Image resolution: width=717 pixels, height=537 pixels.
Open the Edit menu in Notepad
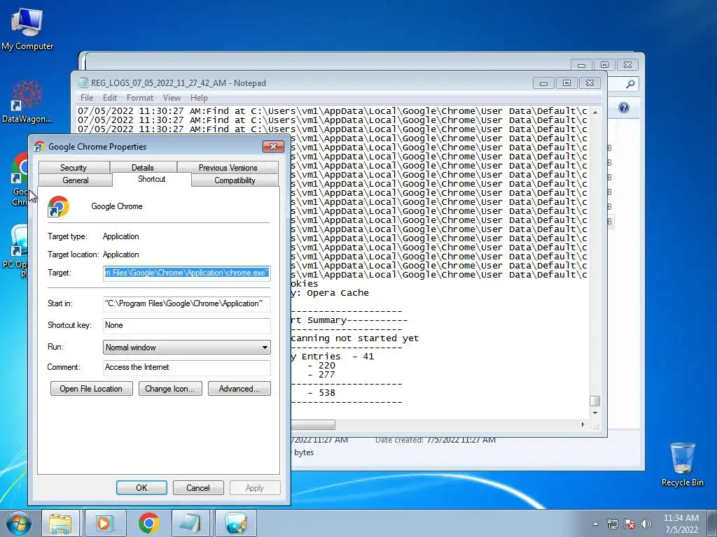pos(110,98)
